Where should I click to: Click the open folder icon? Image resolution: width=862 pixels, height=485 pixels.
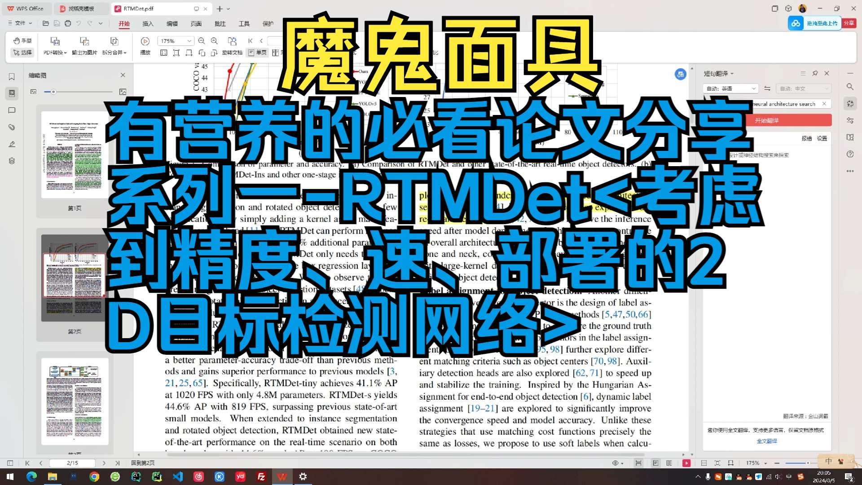pos(45,23)
